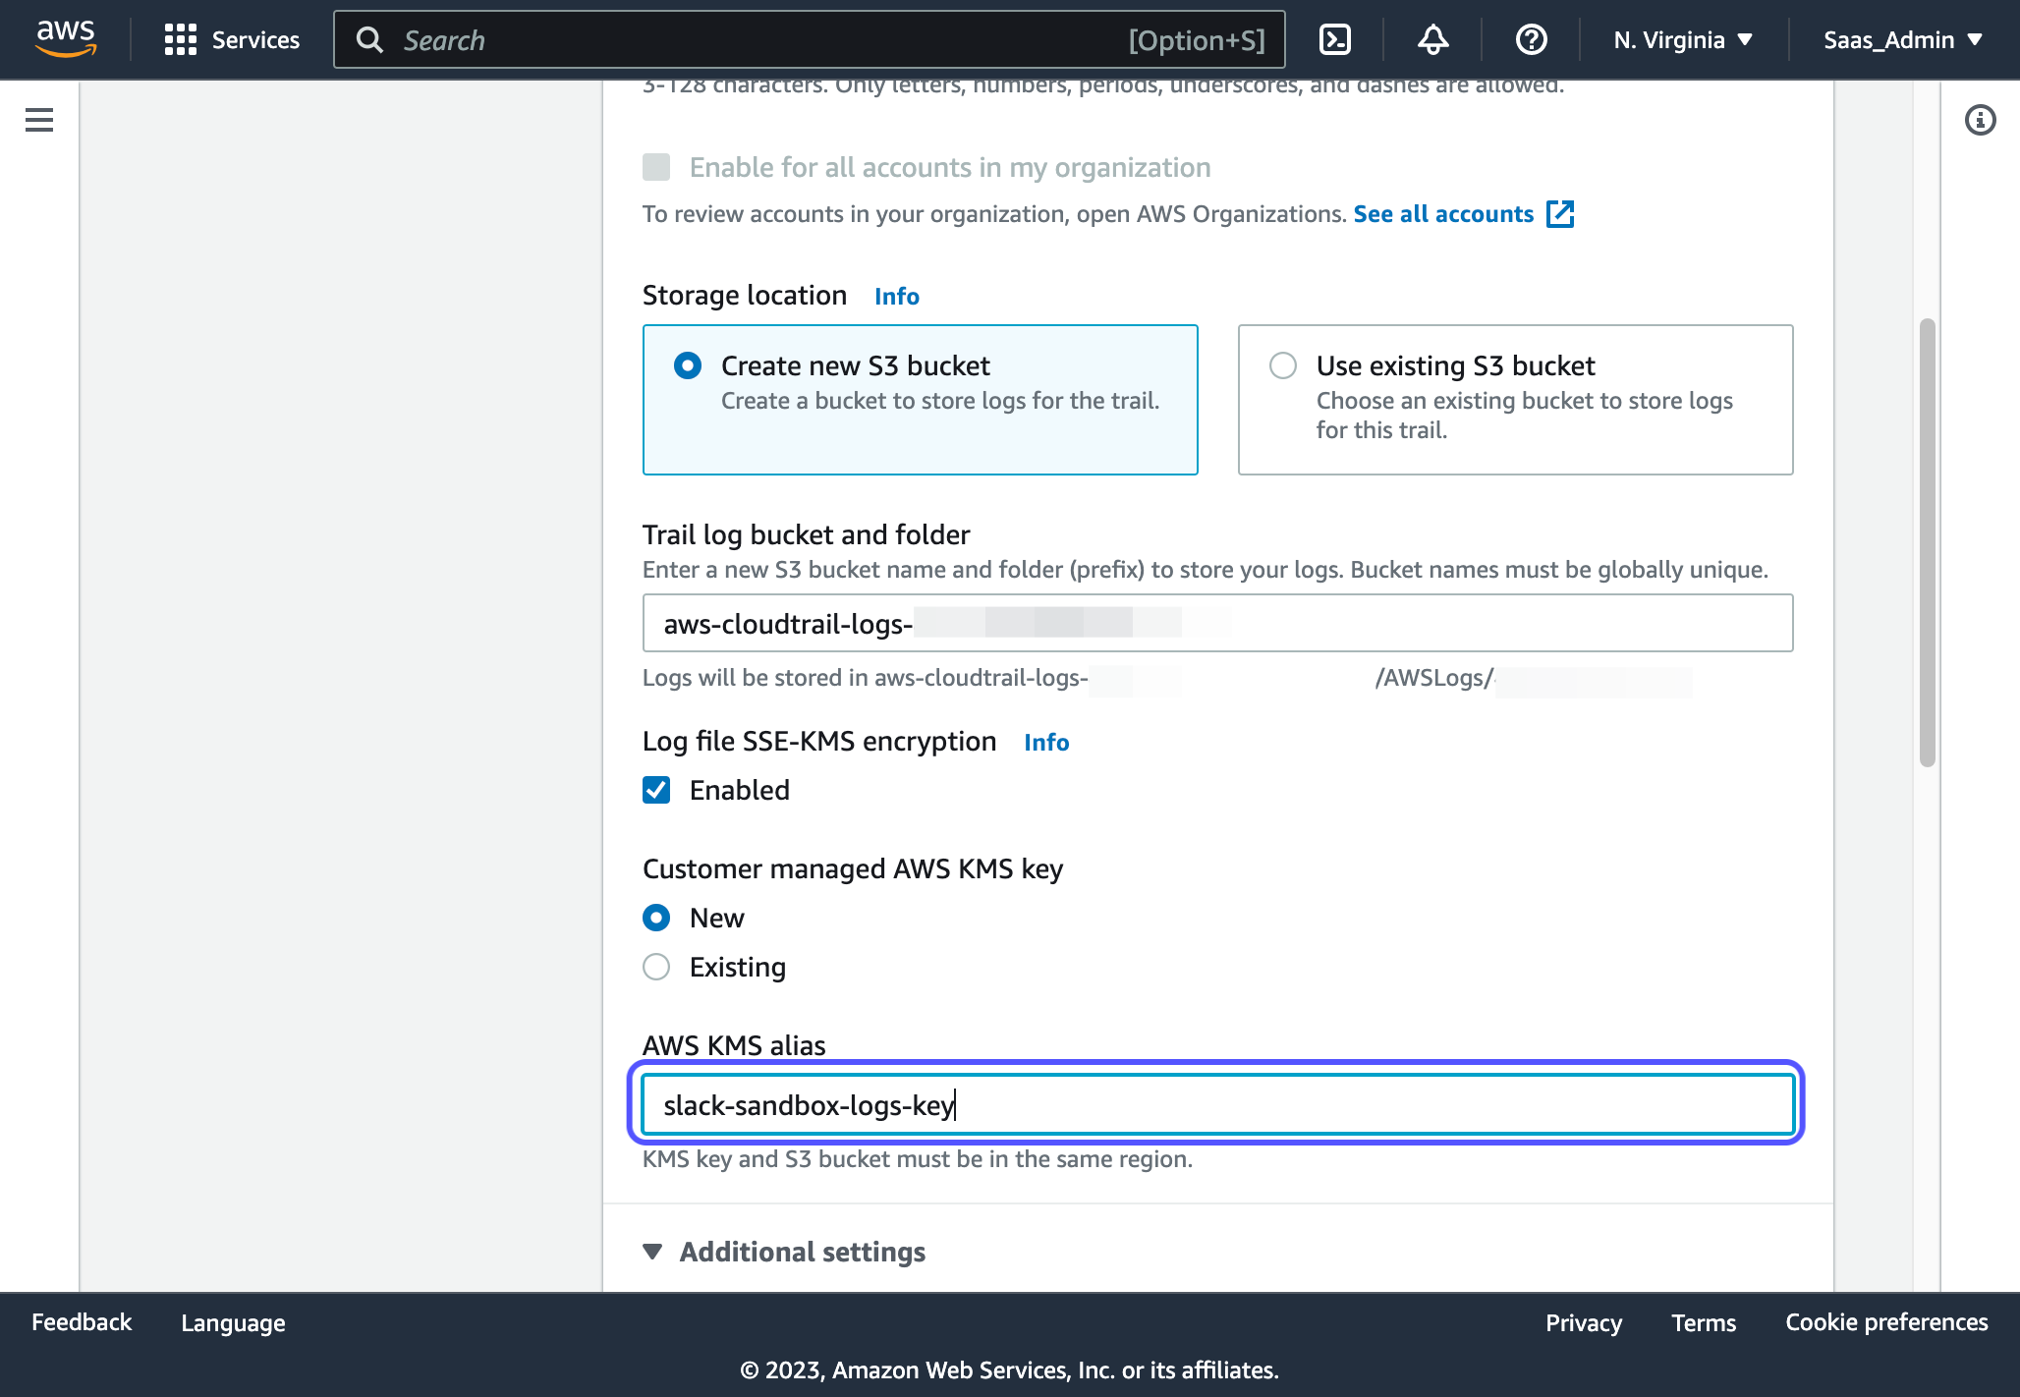Viewport: 2020px width, 1397px height.
Task: Open the Services grid menu
Action: 232,39
